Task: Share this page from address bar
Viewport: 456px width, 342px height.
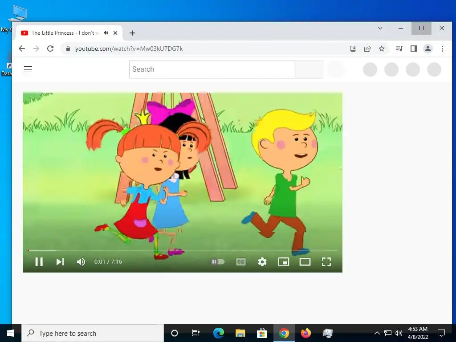Action: click(367, 49)
